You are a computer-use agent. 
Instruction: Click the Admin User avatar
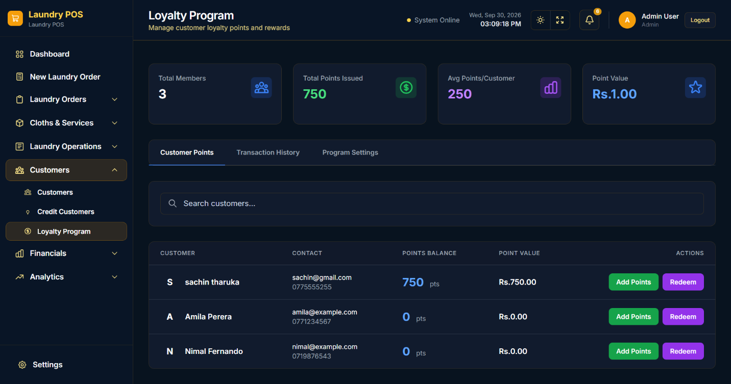pyautogui.click(x=627, y=20)
